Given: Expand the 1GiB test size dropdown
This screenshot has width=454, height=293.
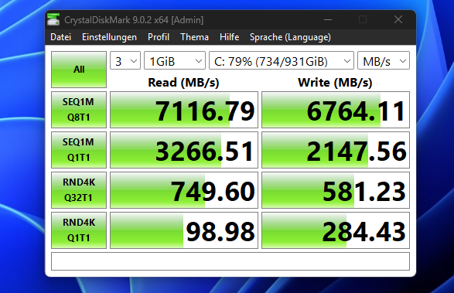Looking at the screenshot, I should click(x=175, y=60).
